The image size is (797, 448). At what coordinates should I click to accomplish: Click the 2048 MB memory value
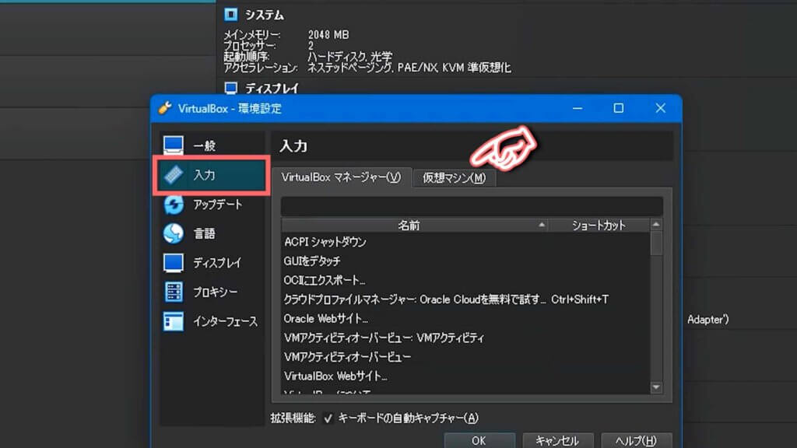click(328, 34)
